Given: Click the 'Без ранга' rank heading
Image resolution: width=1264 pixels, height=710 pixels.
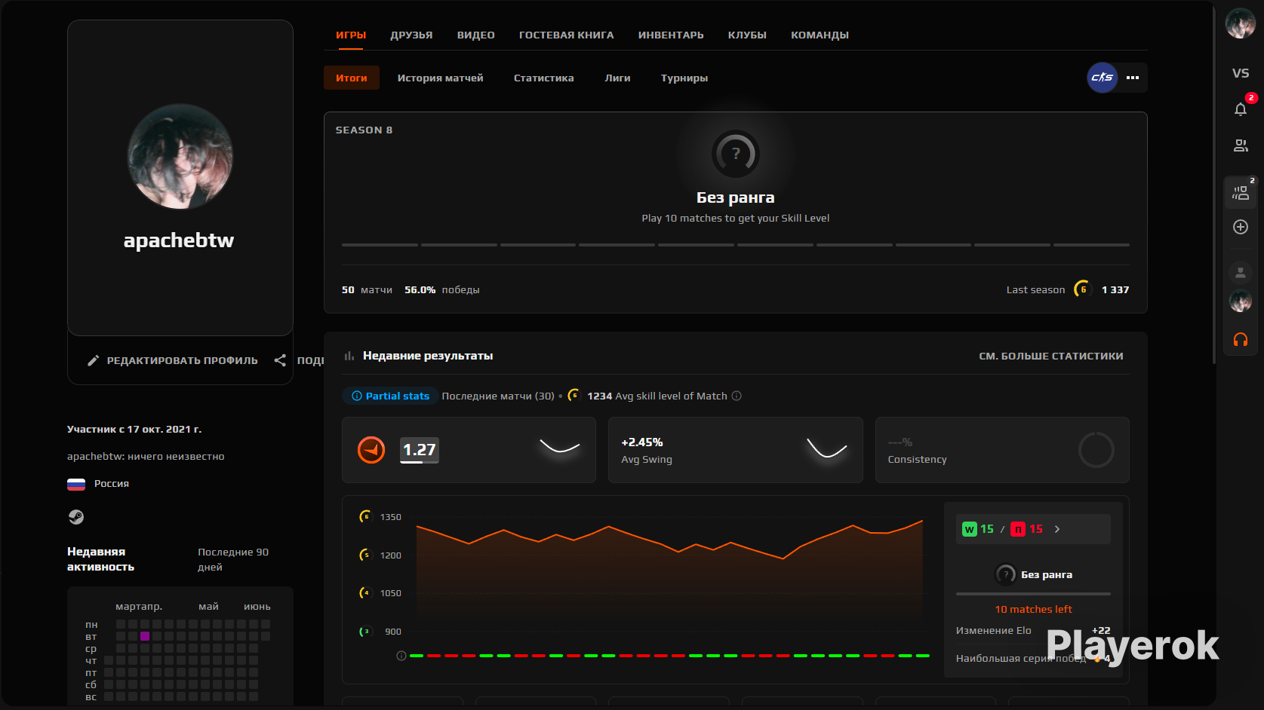Looking at the screenshot, I should (x=736, y=197).
